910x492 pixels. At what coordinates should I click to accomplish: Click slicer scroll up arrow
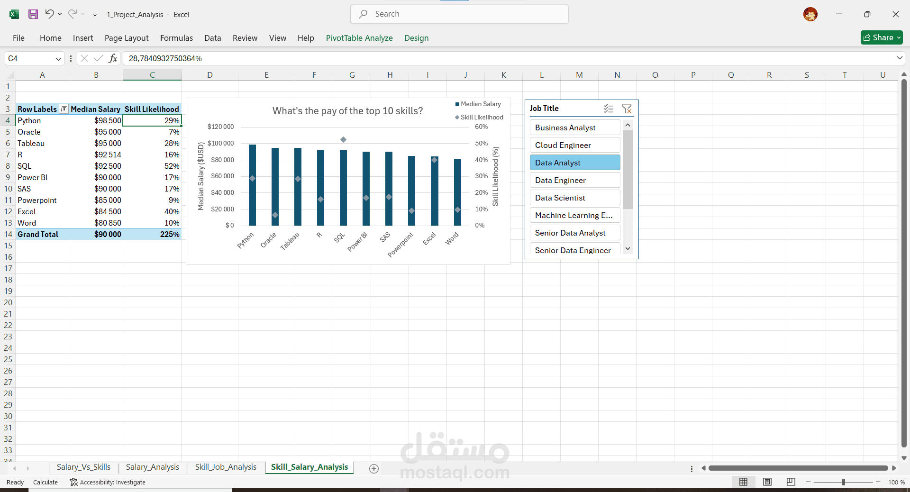(x=628, y=125)
